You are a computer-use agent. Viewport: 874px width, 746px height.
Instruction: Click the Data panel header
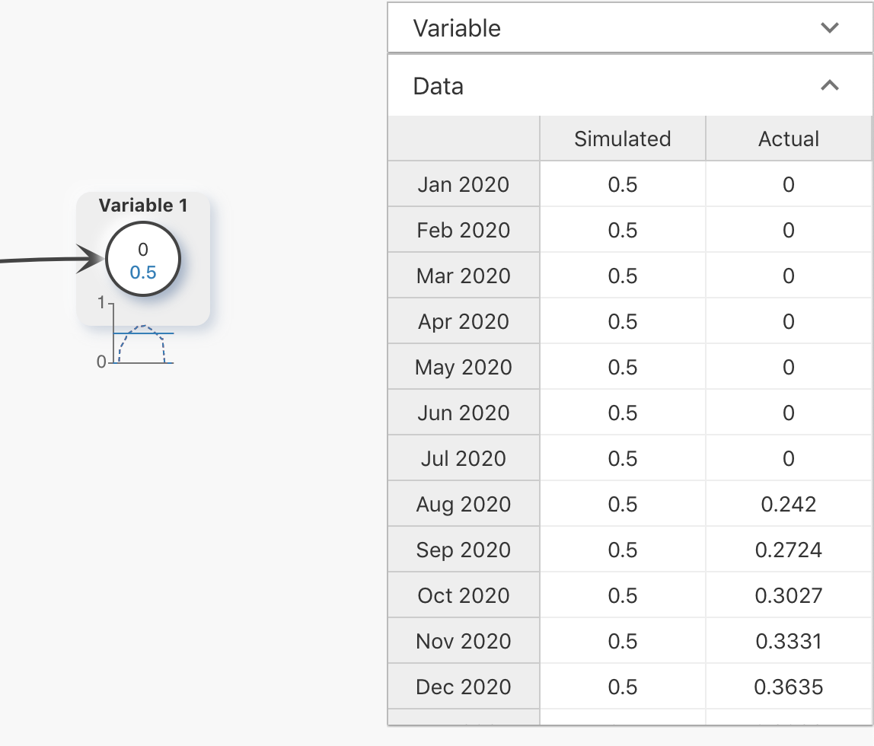[x=630, y=86]
